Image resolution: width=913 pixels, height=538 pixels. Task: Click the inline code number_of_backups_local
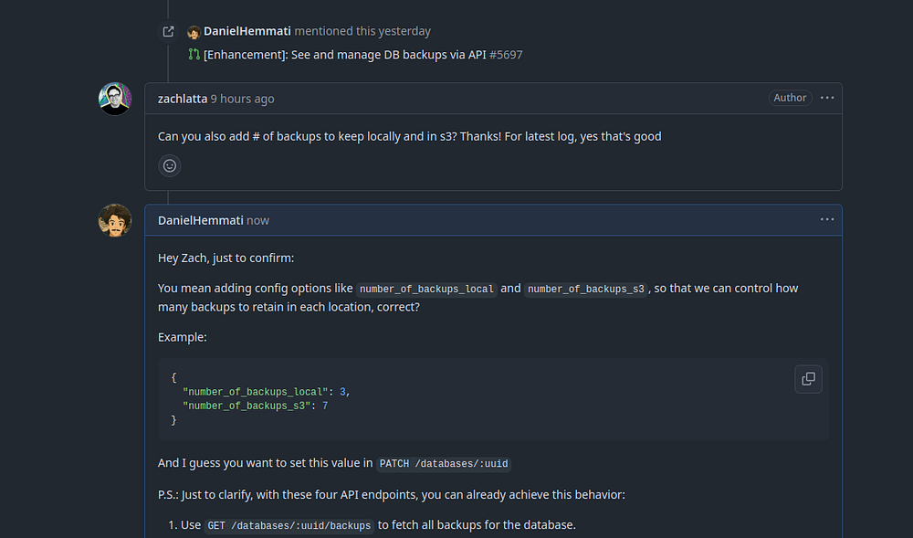(x=426, y=289)
